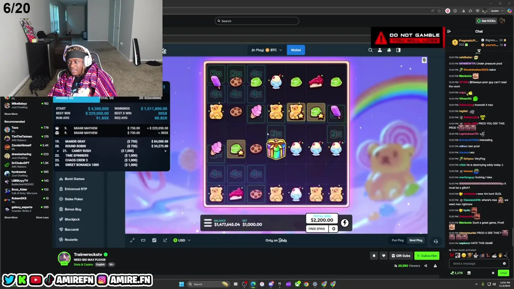
Task: Expand the (In Play) BTC balance dropdown
Action: coord(267,50)
